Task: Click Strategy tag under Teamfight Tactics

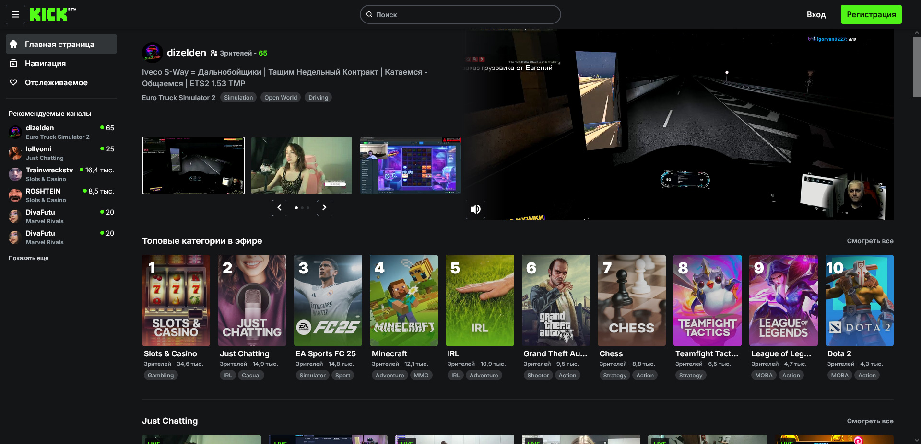Action: [691, 376]
